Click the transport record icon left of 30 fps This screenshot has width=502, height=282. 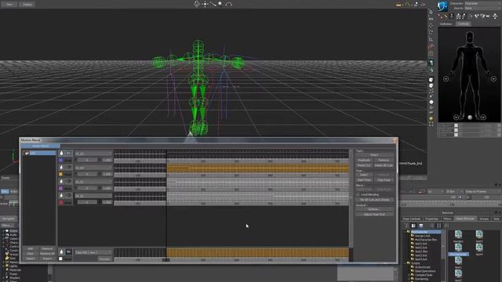[x=422, y=191]
